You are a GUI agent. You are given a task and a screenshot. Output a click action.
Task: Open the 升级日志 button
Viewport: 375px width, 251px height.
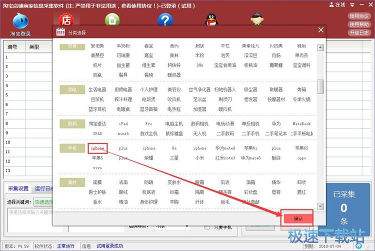pos(359,32)
